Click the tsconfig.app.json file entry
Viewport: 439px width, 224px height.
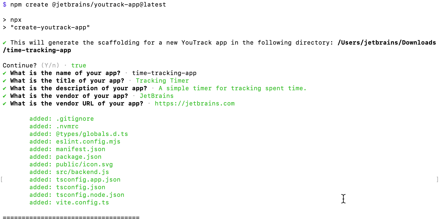coord(88,180)
